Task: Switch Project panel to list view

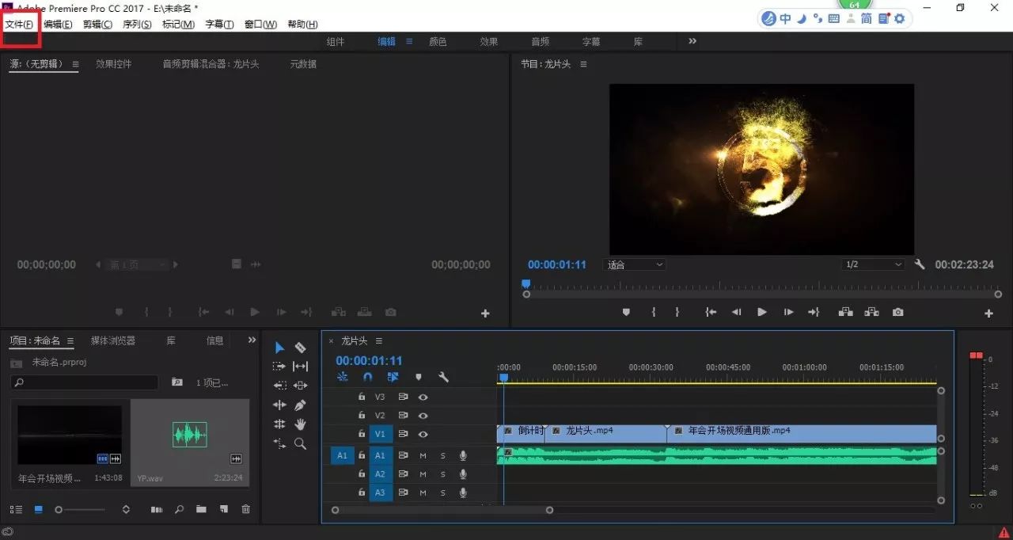Action: point(16,510)
